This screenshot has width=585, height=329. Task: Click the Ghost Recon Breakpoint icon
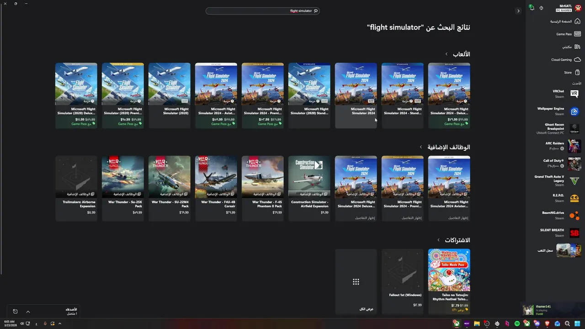(574, 128)
